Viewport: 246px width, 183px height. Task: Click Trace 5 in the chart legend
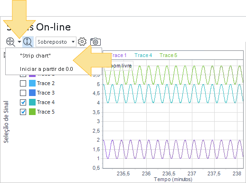pos(168,55)
